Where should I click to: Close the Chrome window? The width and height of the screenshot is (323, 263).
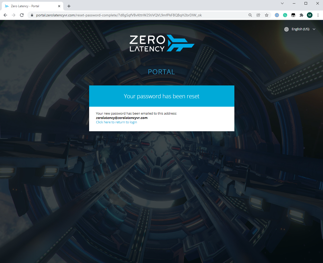pos(318,3)
